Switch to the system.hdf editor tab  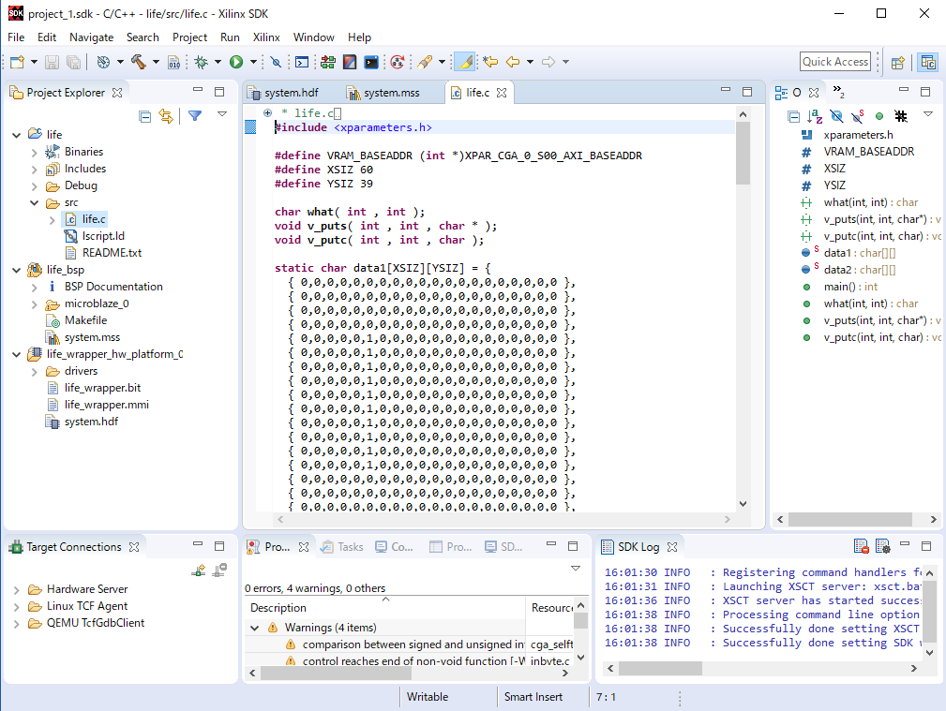pyautogui.click(x=283, y=92)
